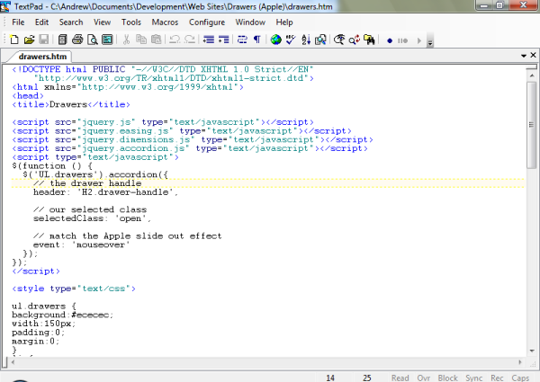Close the drawers.htm document tab with X

coord(533,55)
